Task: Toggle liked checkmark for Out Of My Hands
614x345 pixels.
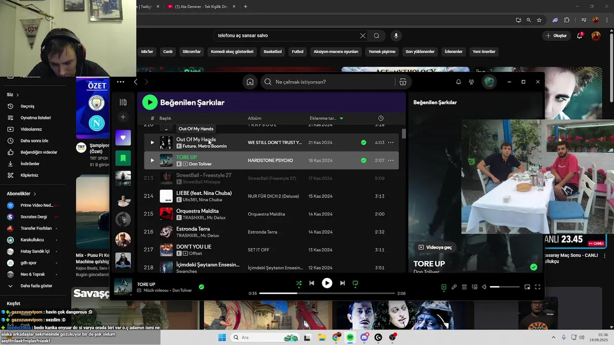Action: coord(363,142)
